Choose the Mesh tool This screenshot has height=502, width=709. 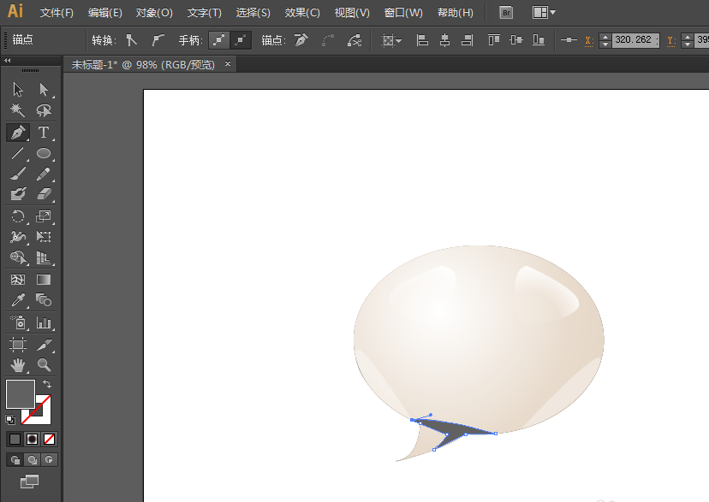tap(18, 280)
